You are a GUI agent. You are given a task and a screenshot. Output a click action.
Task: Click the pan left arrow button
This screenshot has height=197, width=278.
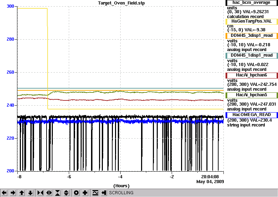tap(4, 193)
